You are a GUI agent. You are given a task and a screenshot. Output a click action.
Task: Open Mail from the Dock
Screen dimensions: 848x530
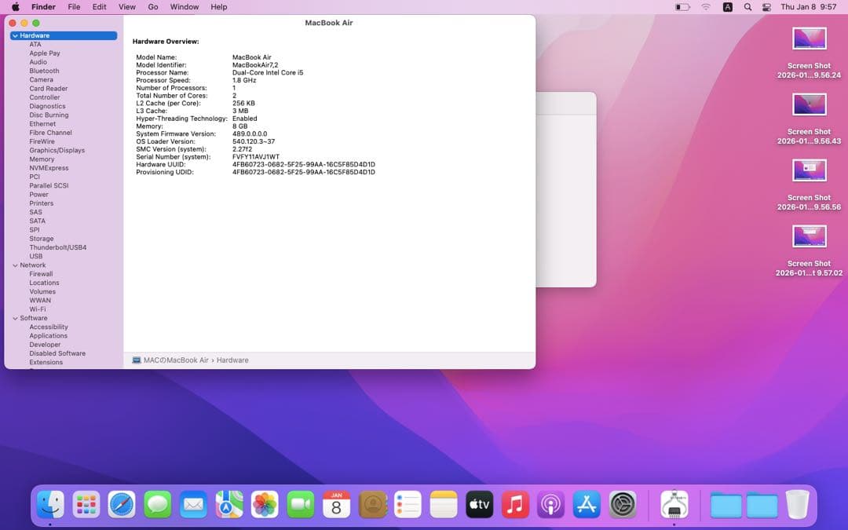[x=192, y=506]
